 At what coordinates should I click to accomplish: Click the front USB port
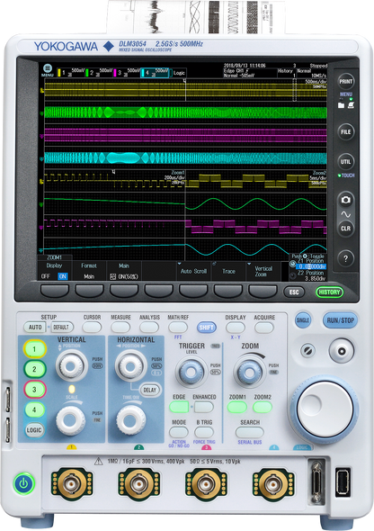[343, 481]
